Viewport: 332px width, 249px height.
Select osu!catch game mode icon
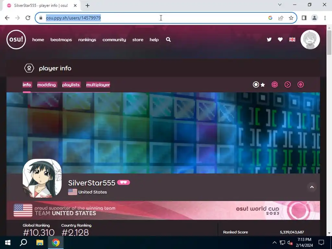(x=288, y=85)
